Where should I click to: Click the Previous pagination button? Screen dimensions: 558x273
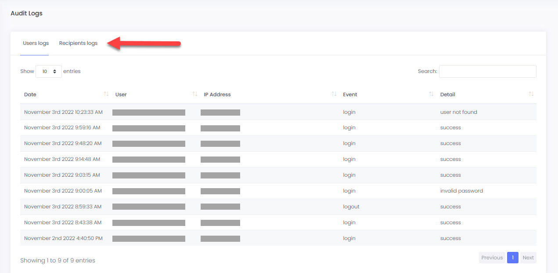492,258
